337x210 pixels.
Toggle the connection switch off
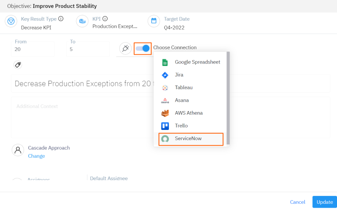click(143, 48)
